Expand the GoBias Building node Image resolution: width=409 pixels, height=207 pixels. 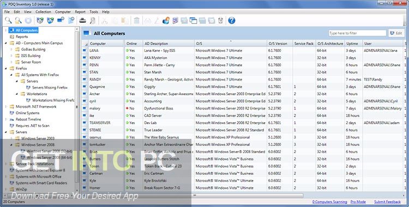[11, 49]
